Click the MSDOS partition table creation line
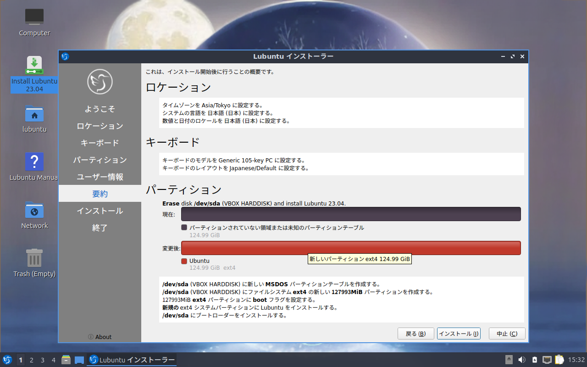Screen dimensions: 587x367 point(271,284)
